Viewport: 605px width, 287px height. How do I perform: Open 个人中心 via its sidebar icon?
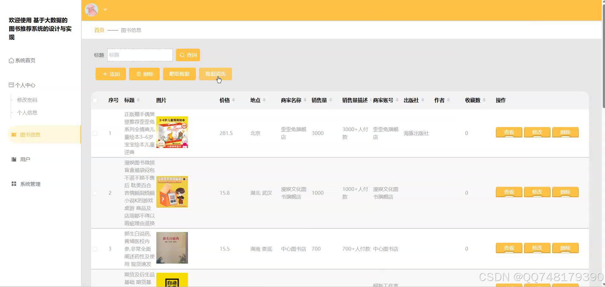coord(11,85)
